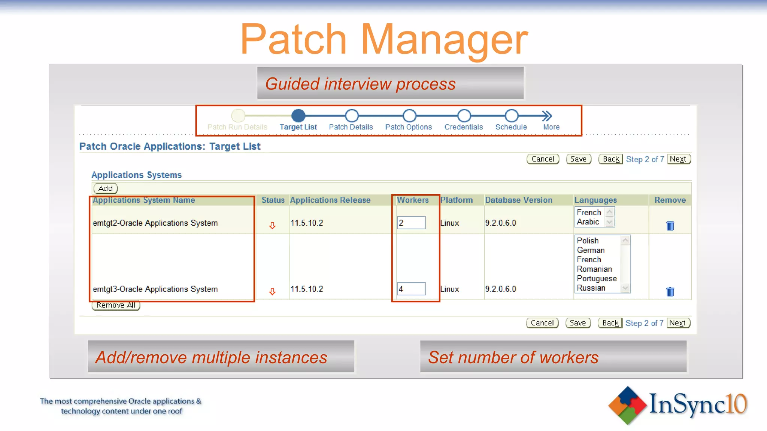
Task: Select Romanian in emtgt3 languages list
Action: pyautogui.click(x=594, y=269)
